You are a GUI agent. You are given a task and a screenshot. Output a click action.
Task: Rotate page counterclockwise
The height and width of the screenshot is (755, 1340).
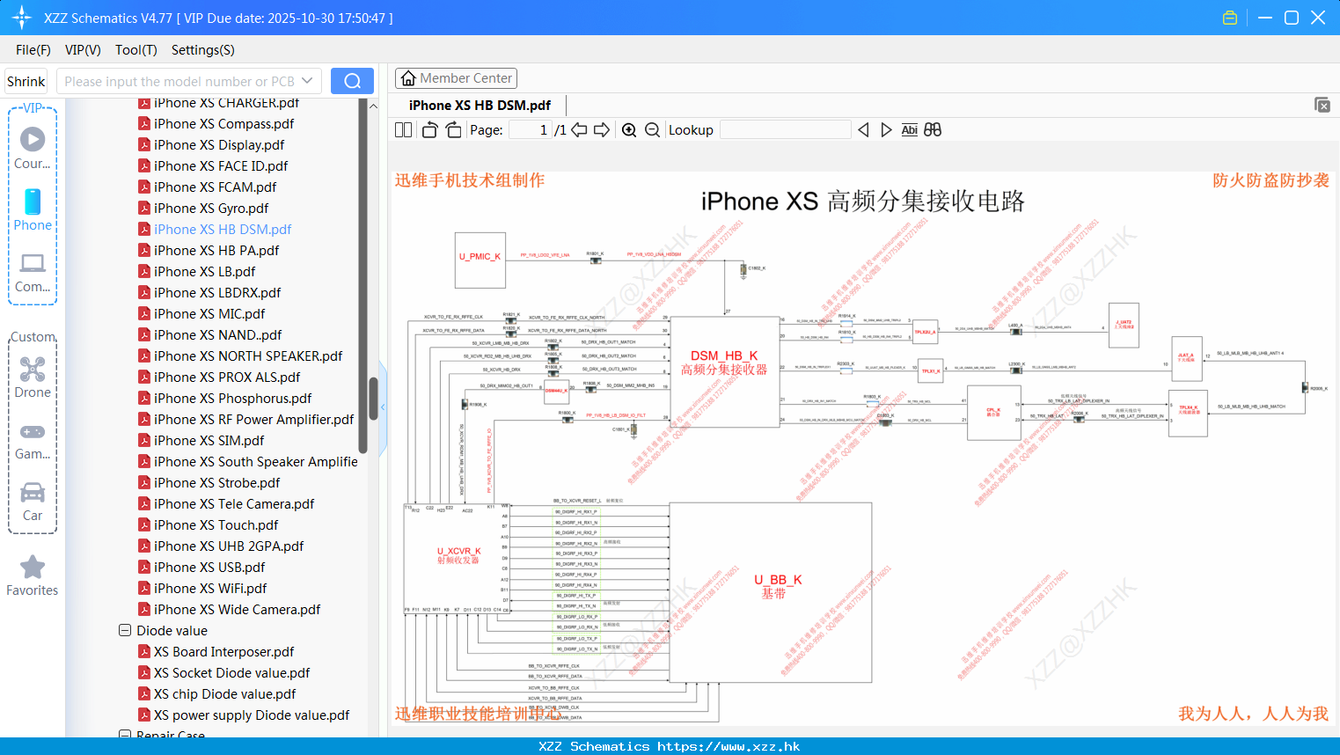(429, 130)
